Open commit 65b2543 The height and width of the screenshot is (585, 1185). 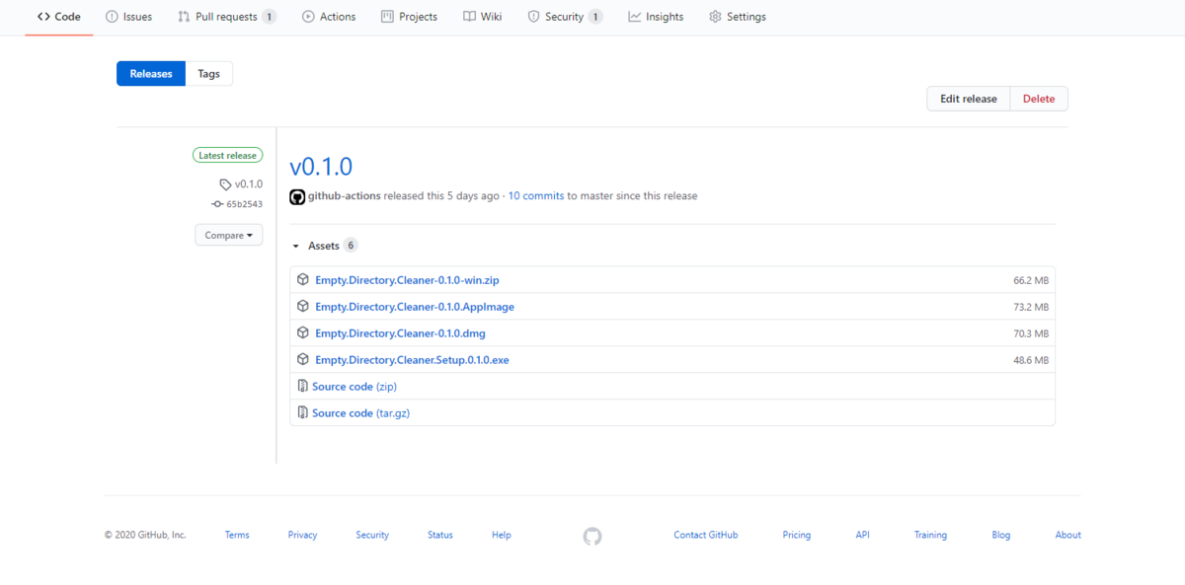click(x=244, y=204)
